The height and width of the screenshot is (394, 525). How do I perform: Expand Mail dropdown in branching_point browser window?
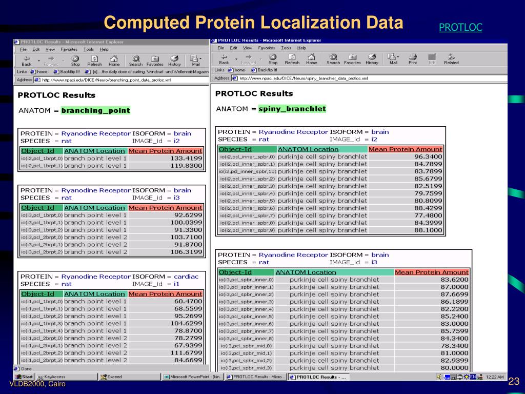pos(200,58)
